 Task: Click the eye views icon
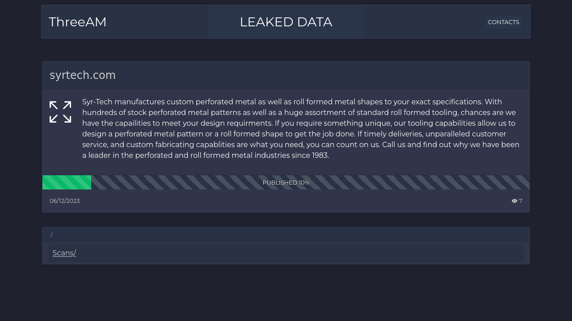click(514, 201)
